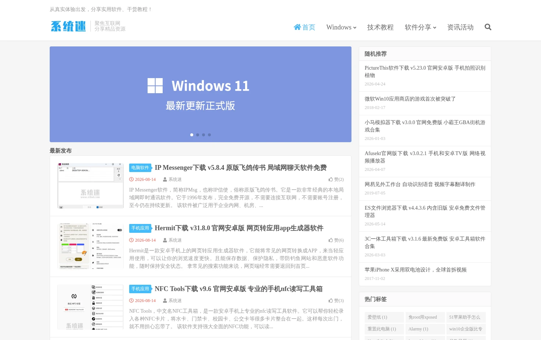The image size is (541, 340).
Task: Click the 最新发布 section heading
Action: pos(61,151)
